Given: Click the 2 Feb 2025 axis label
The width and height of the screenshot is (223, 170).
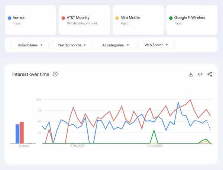Looking at the screenshot, I should [x=77, y=146].
